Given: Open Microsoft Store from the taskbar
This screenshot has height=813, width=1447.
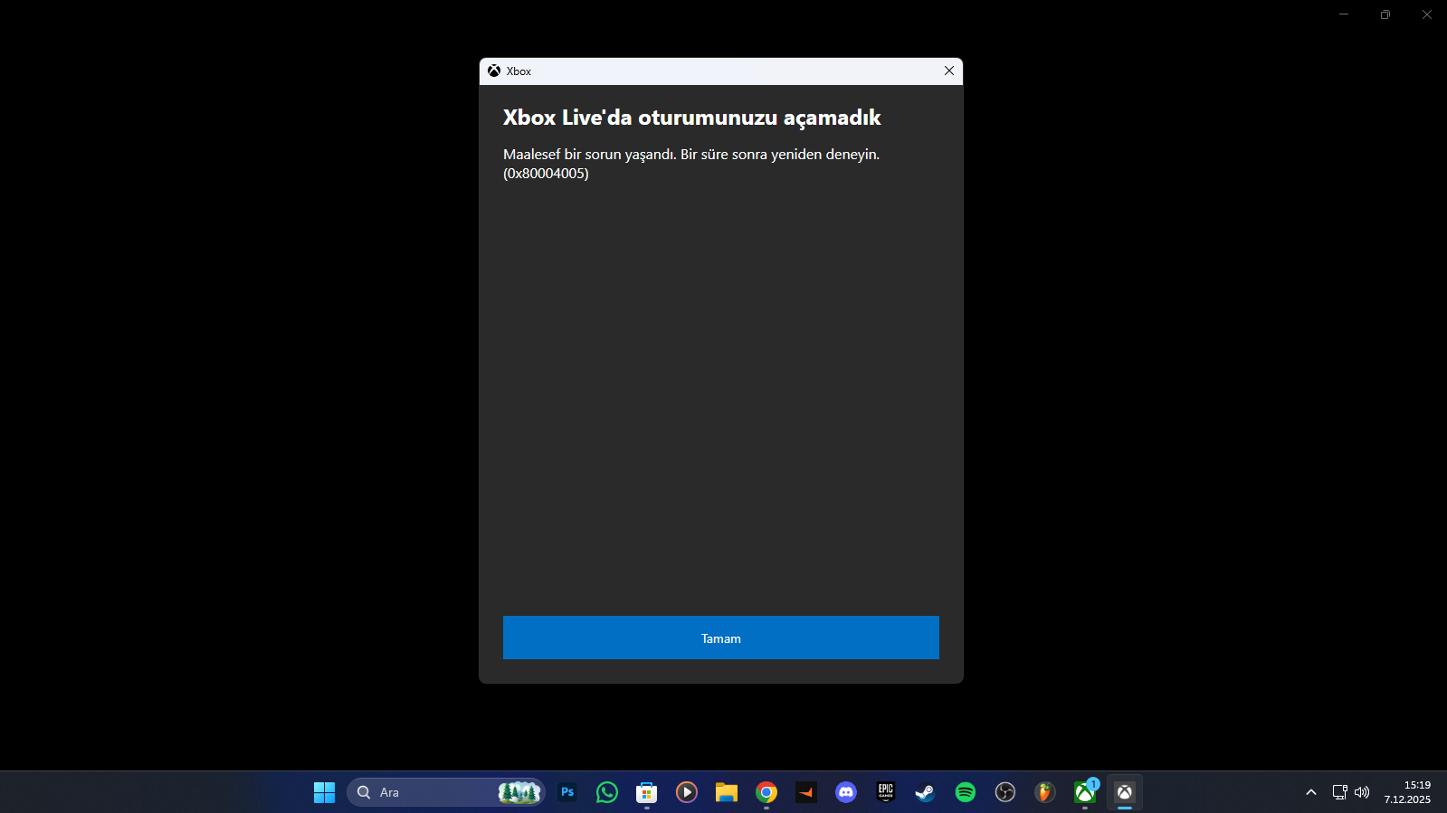Looking at the screenshot, I should (647, 792).
